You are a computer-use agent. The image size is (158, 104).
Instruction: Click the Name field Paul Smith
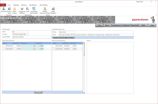[x=67, y=32]
